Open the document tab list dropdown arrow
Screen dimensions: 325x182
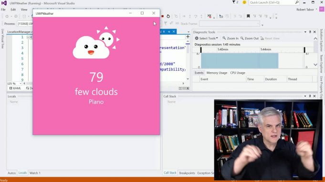coord(189,32)
